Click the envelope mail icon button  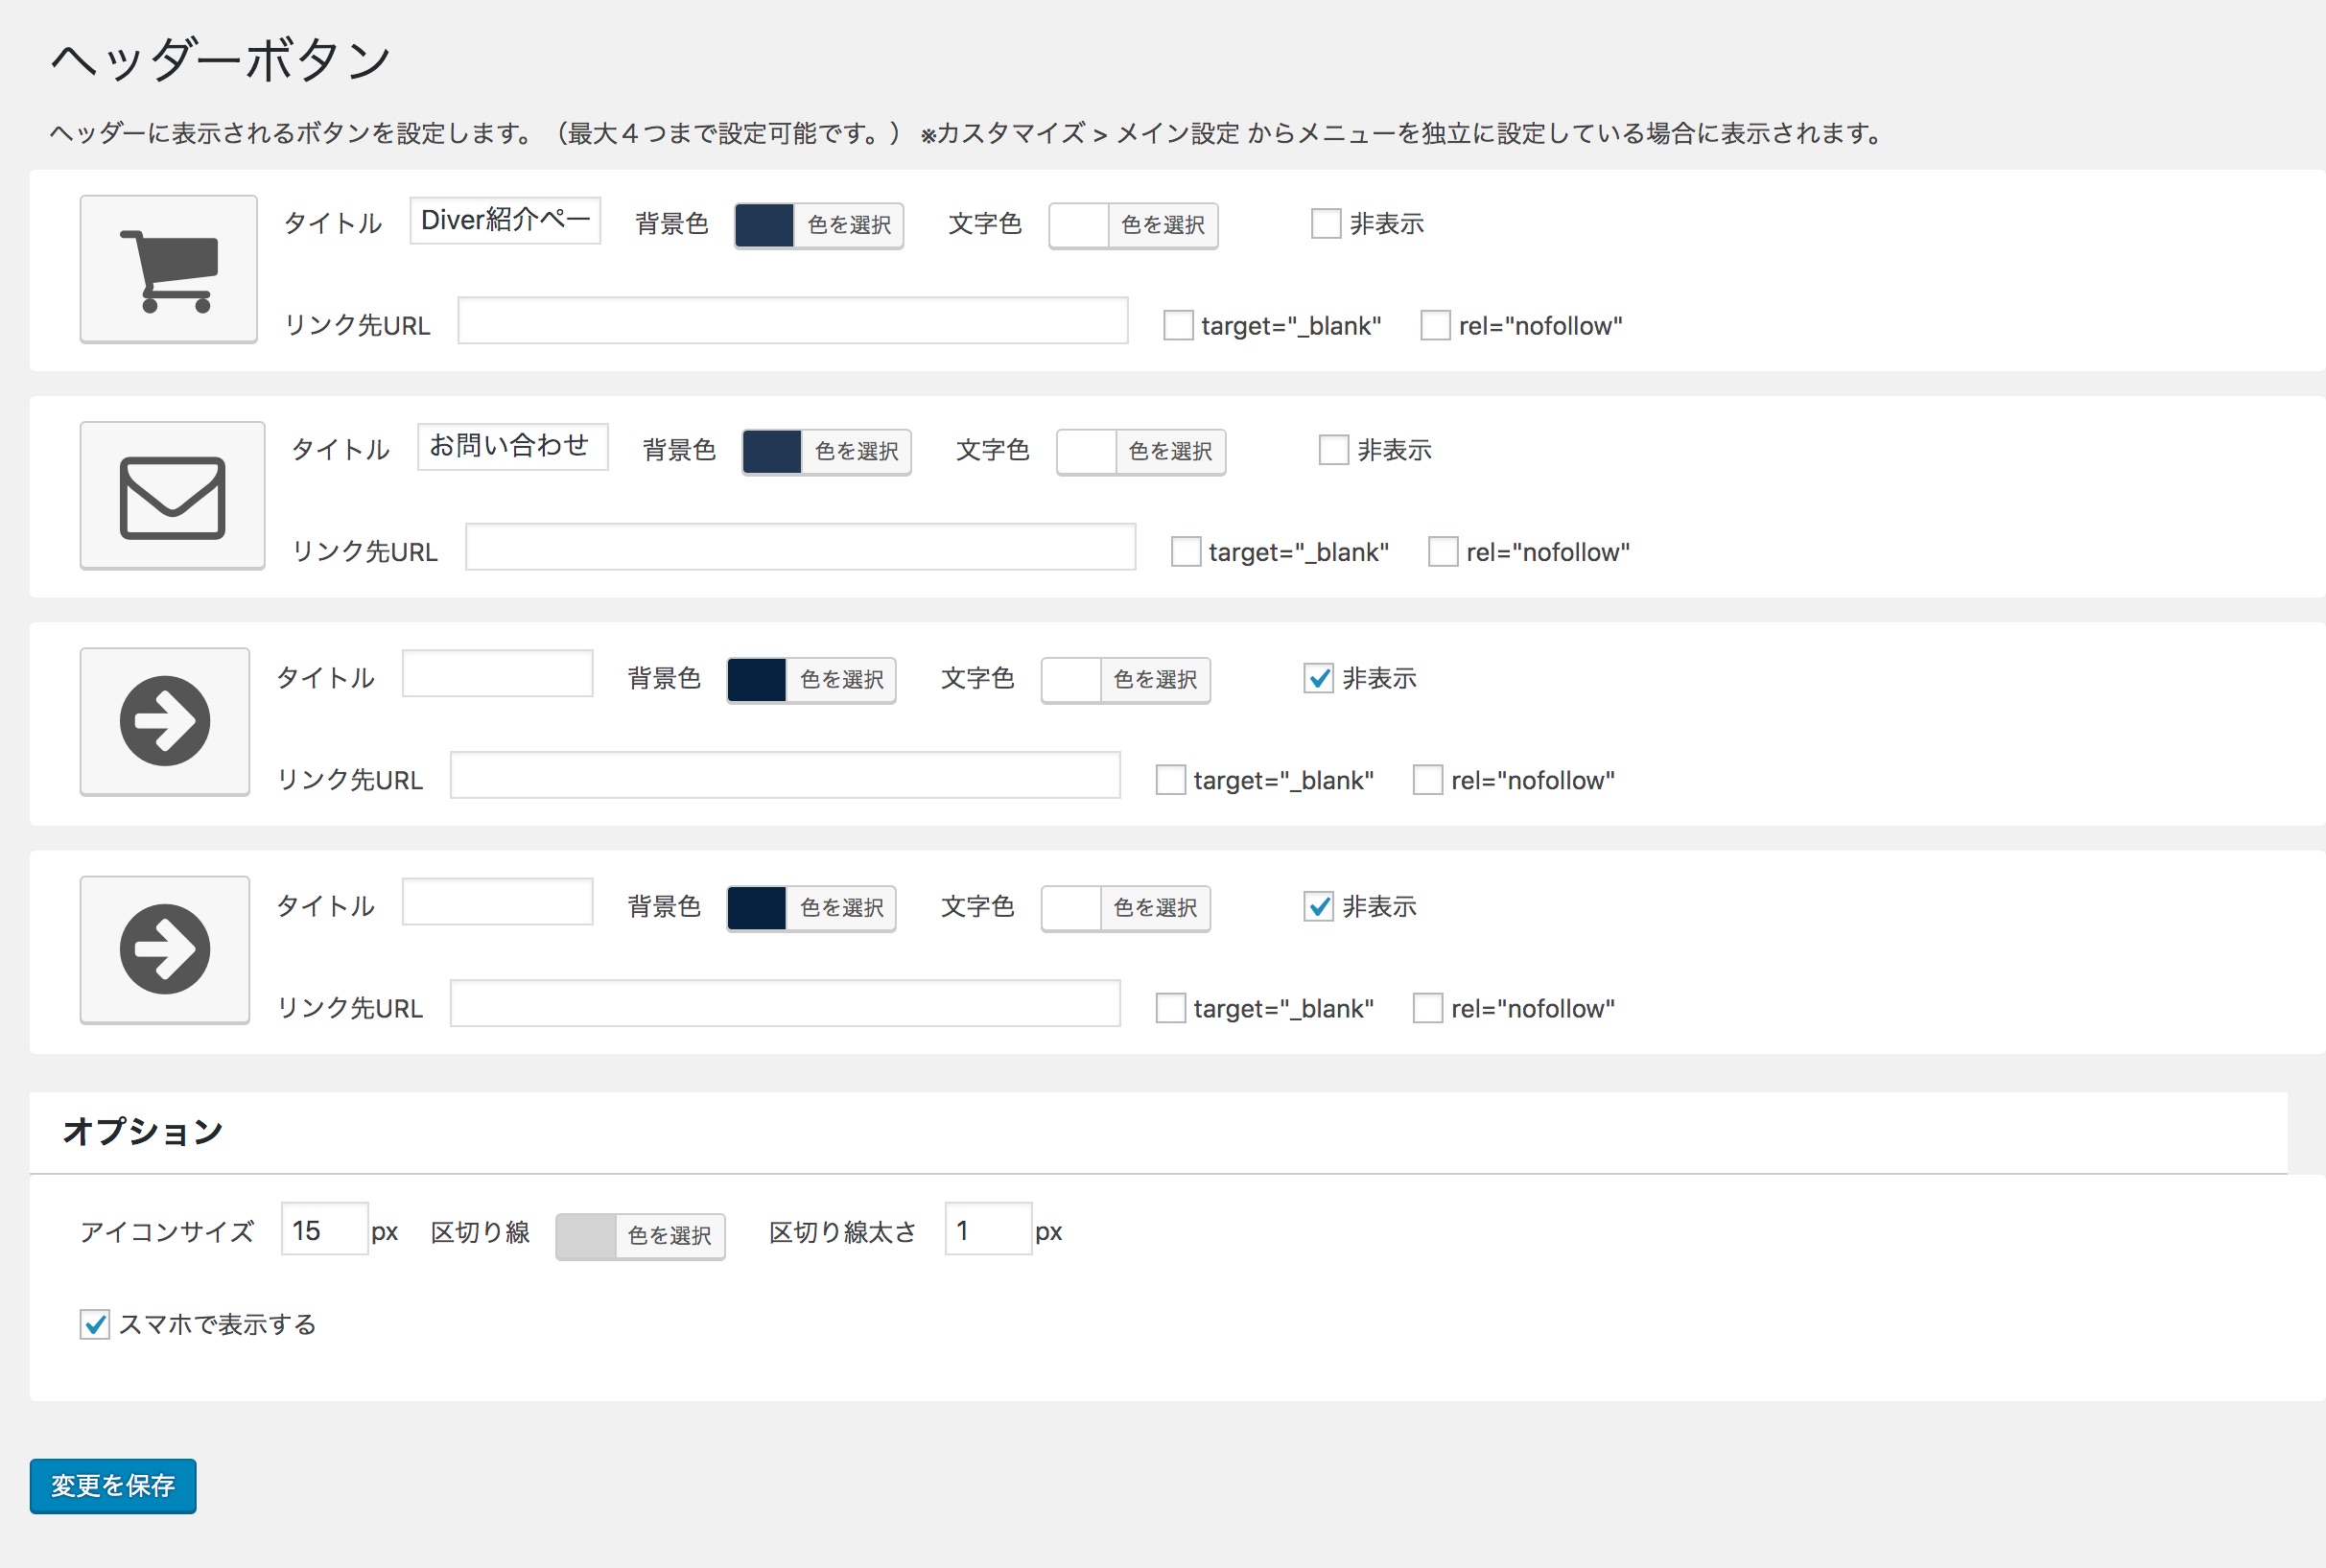172,496
